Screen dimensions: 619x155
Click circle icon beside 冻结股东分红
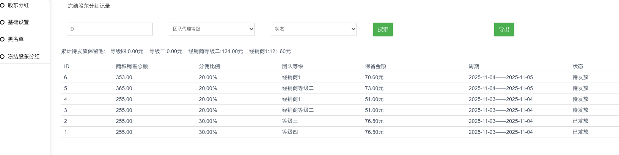click(2, 57)
